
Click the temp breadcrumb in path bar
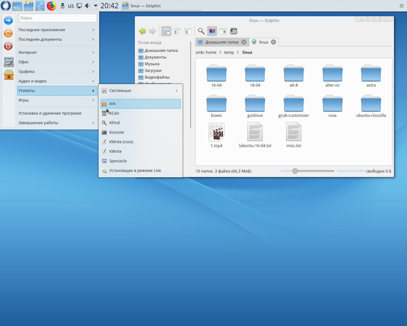click(229, 53)
